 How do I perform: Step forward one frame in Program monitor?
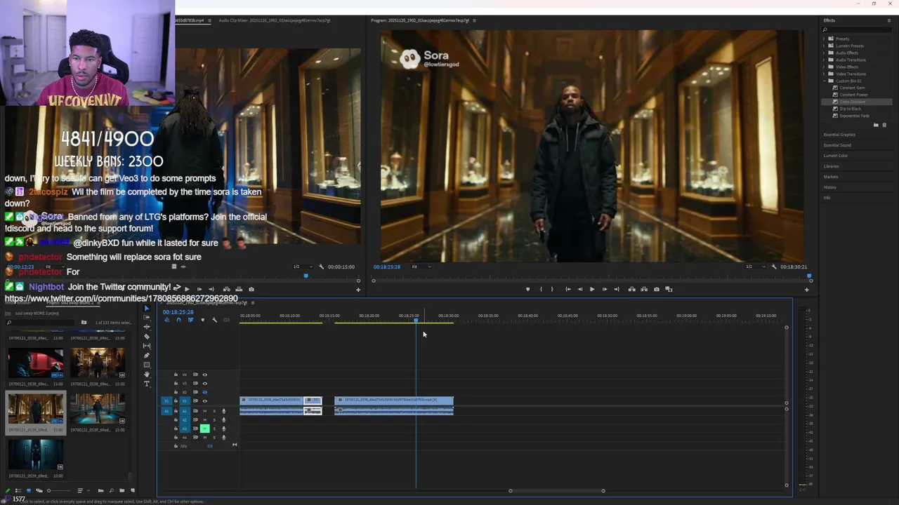604,289
